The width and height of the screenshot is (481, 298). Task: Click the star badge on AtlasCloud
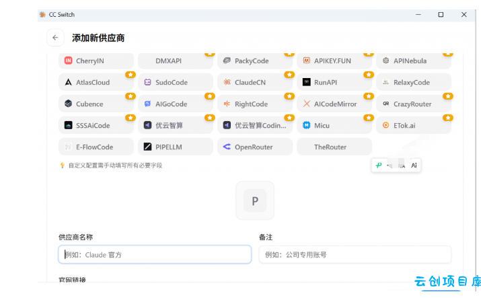point(131,75)
